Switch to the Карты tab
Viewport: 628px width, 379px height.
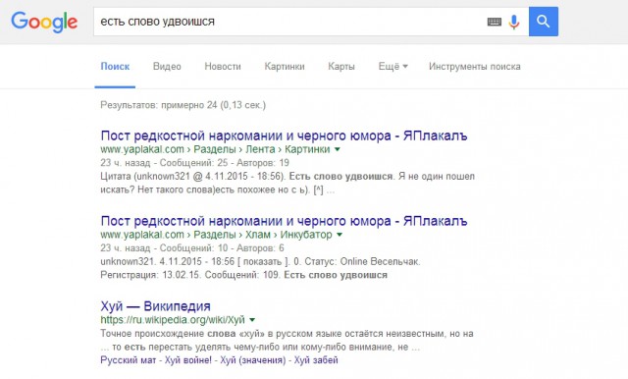[x=341, y=67]
